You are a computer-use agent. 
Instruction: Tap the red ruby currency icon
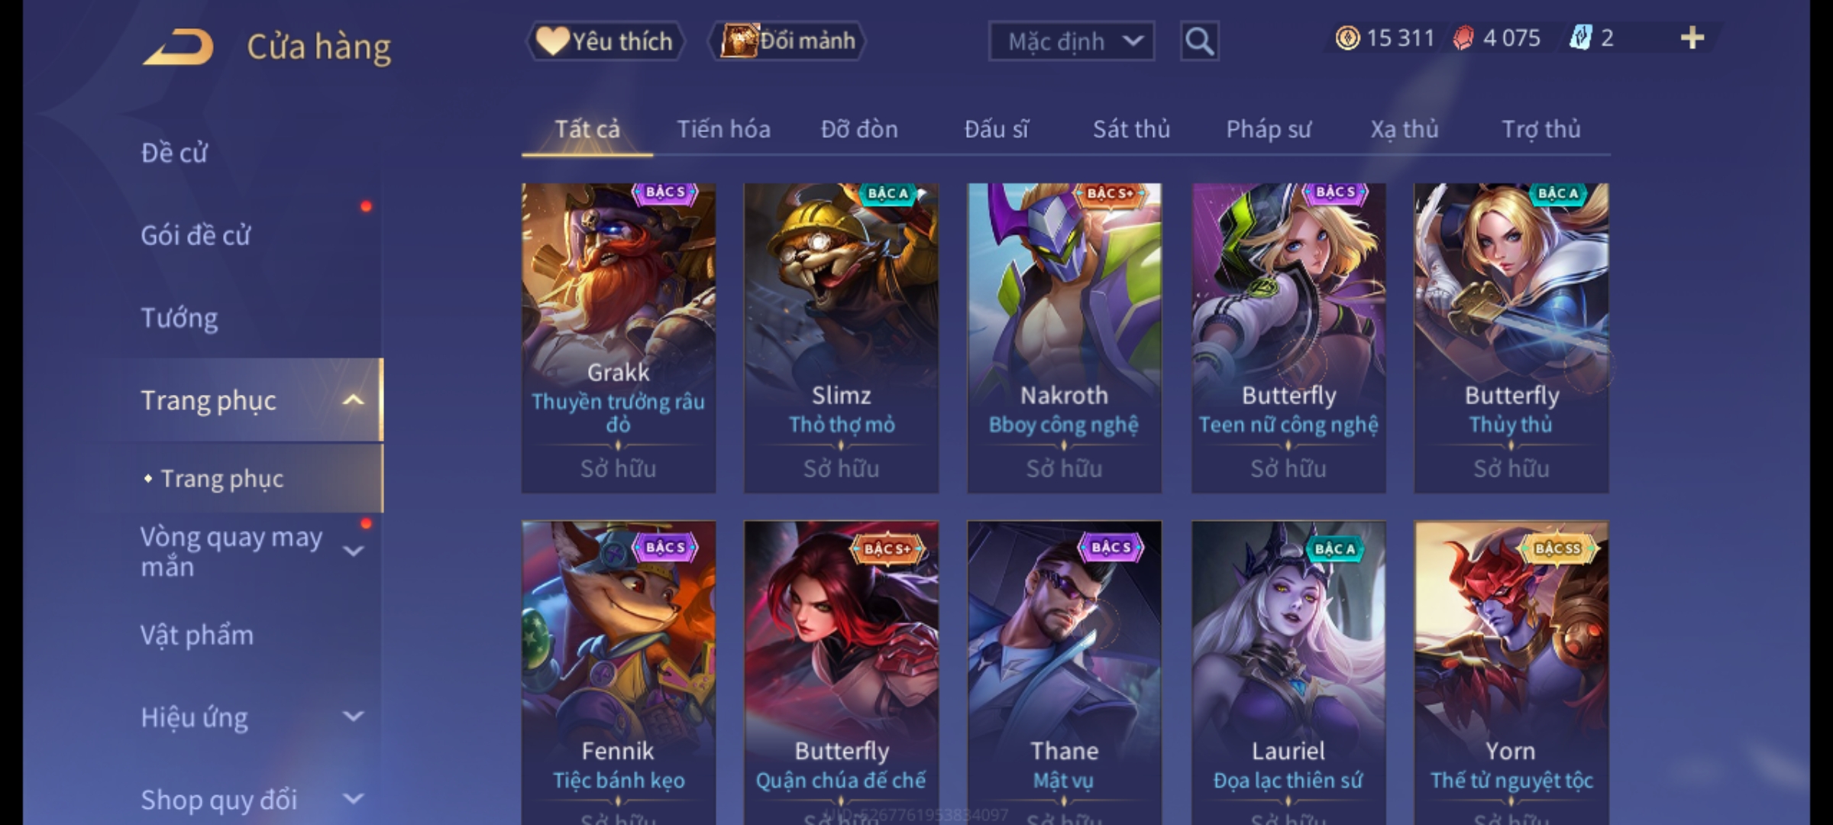1463,38
